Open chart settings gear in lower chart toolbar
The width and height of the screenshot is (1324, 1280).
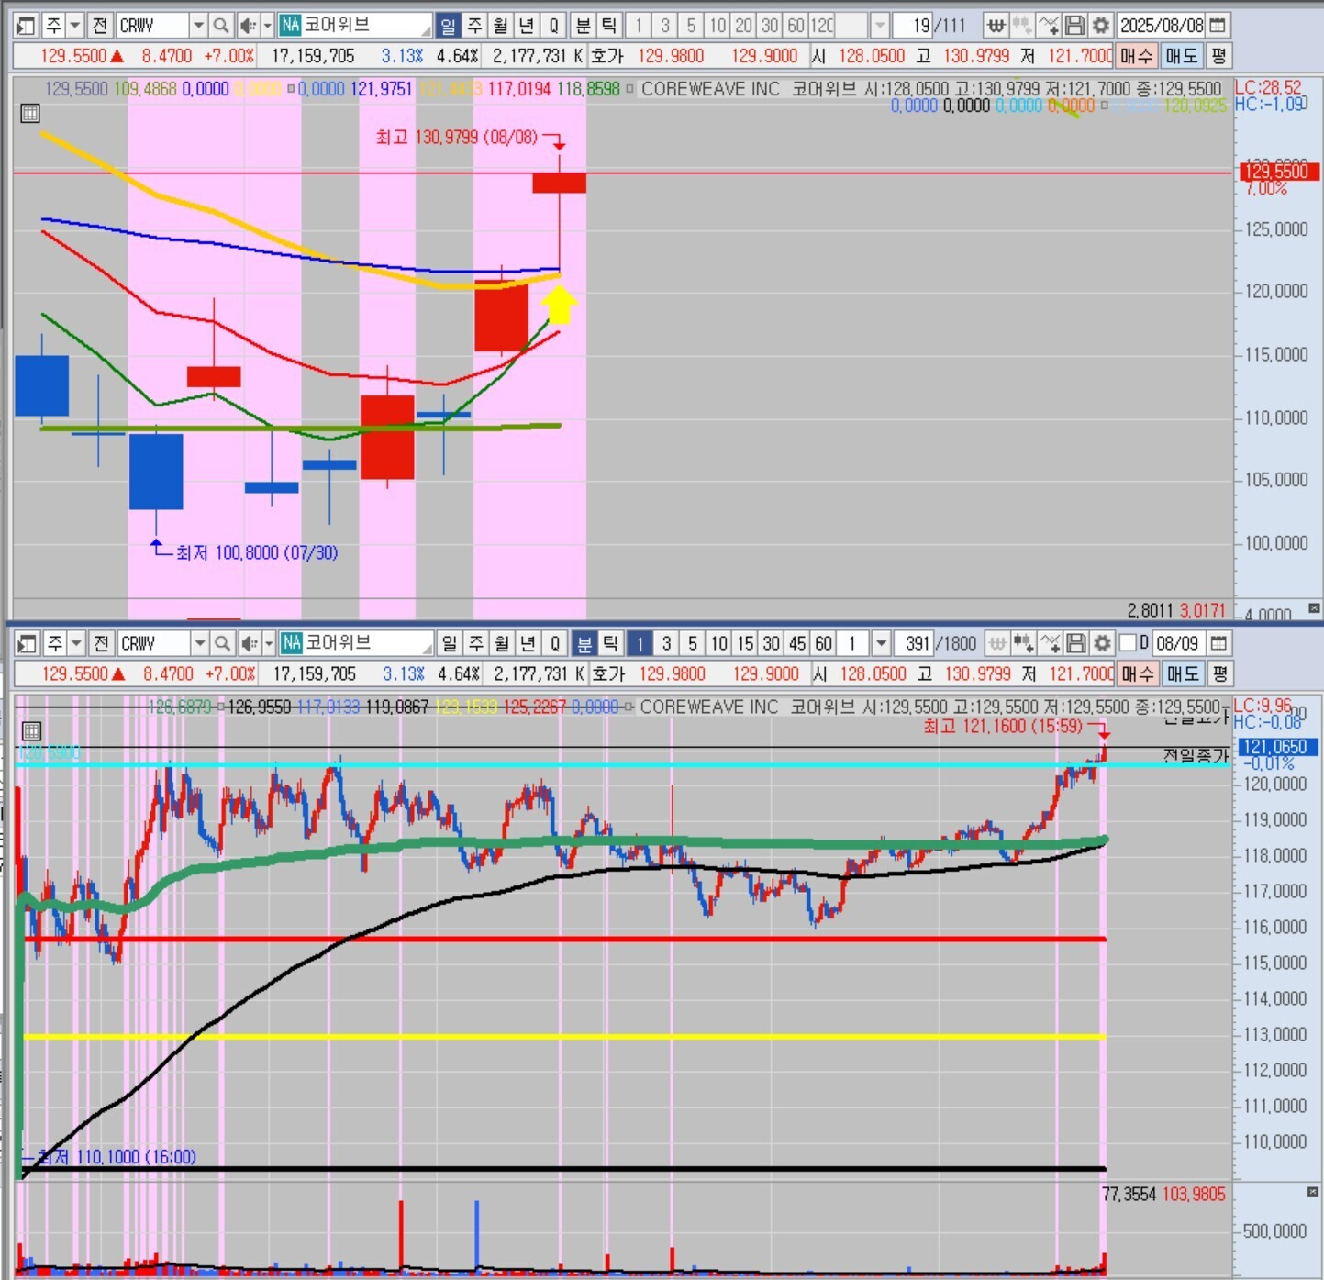(1102, 643)
